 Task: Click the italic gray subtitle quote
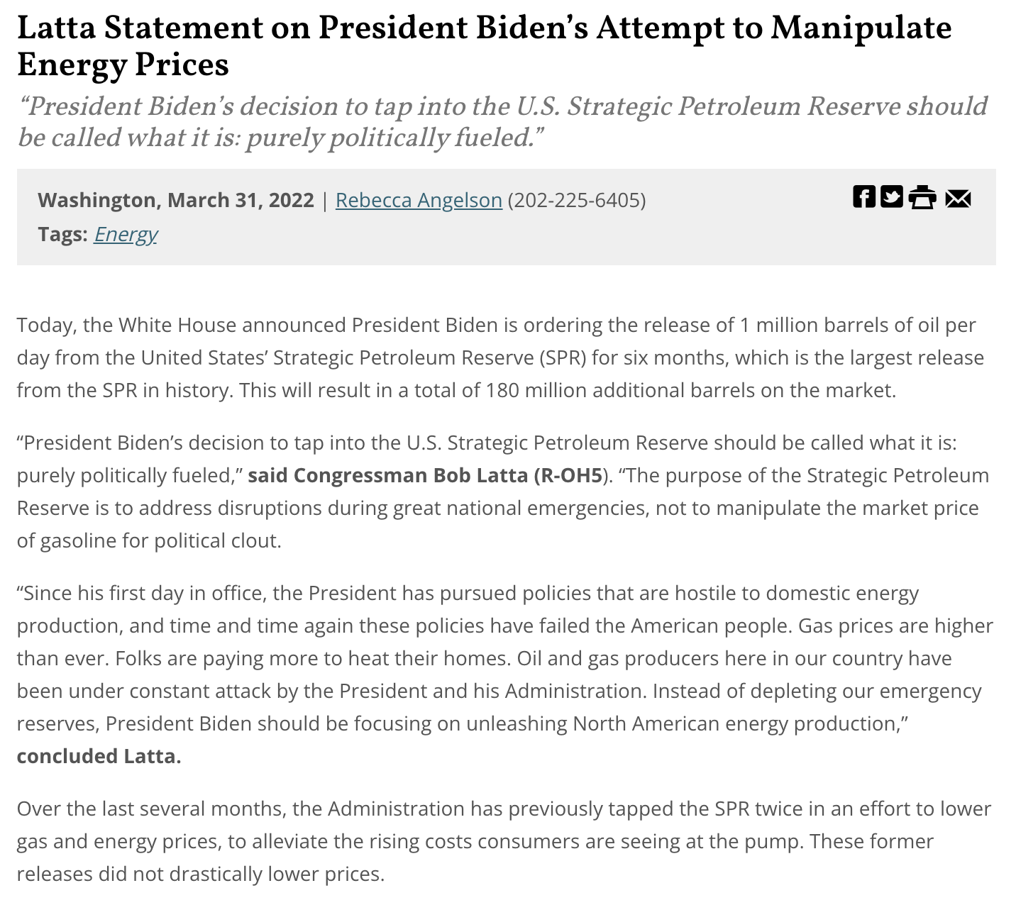tap(502, 121)
